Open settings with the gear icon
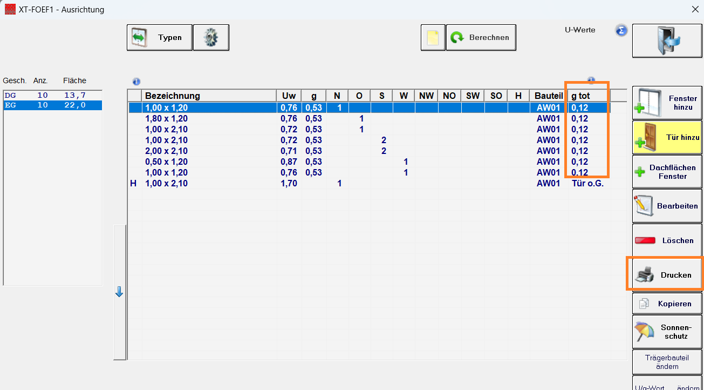704x390 pixels. tap(211, 38)
